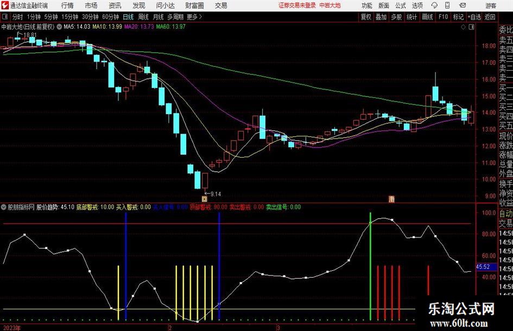
Task: Switch to 60分钟 period tab
Action: tap(111, 17)
